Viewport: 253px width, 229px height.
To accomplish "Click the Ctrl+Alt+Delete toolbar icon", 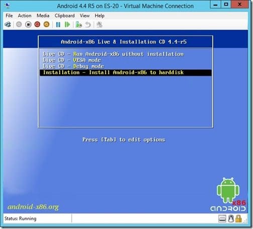I will click(8, 25).
